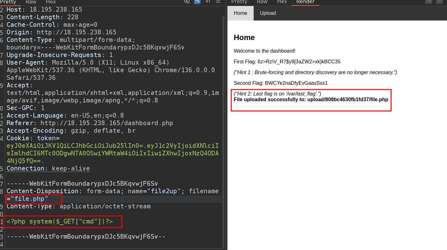
Task: Open the Upload link in rendered page
Action: [x=268, y=13]
